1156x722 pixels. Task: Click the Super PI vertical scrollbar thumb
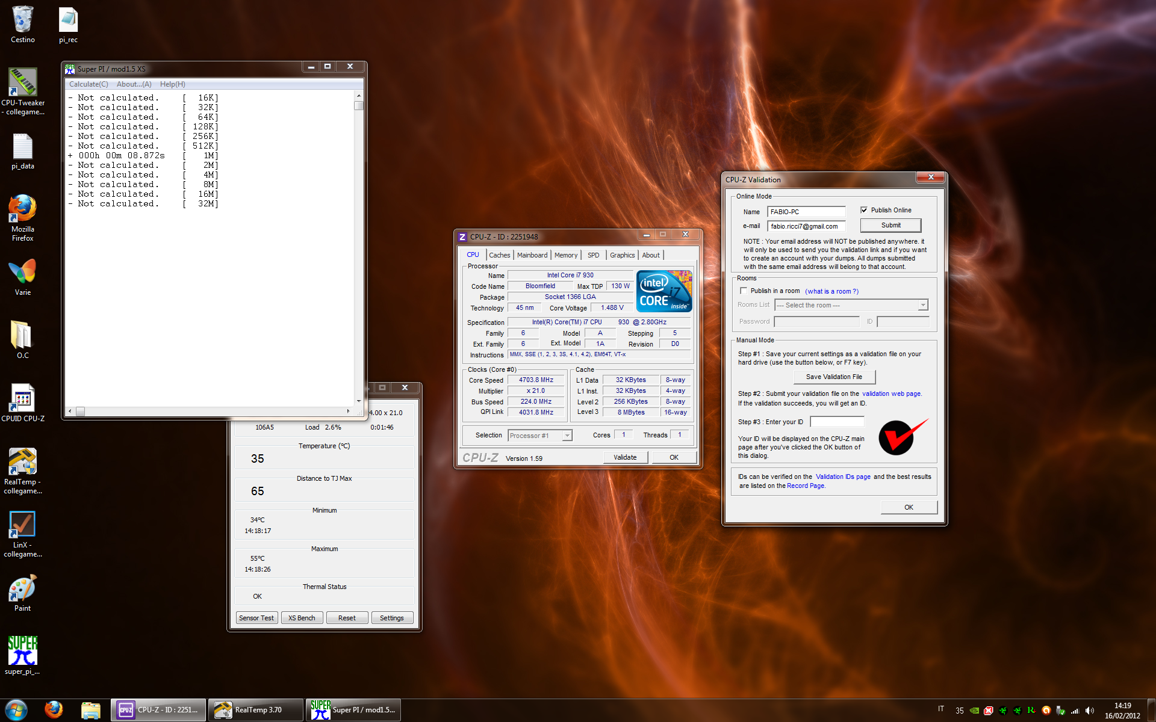pos(359,106)
